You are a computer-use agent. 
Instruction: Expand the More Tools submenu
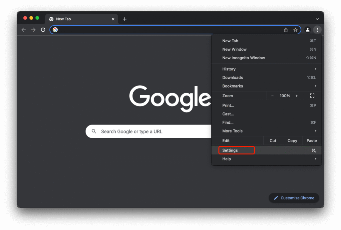pyautogui.click(x=232, y=131)
